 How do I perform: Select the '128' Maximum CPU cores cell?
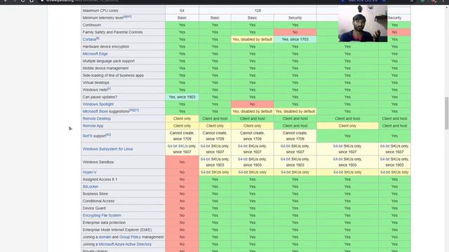click(257, 10)
